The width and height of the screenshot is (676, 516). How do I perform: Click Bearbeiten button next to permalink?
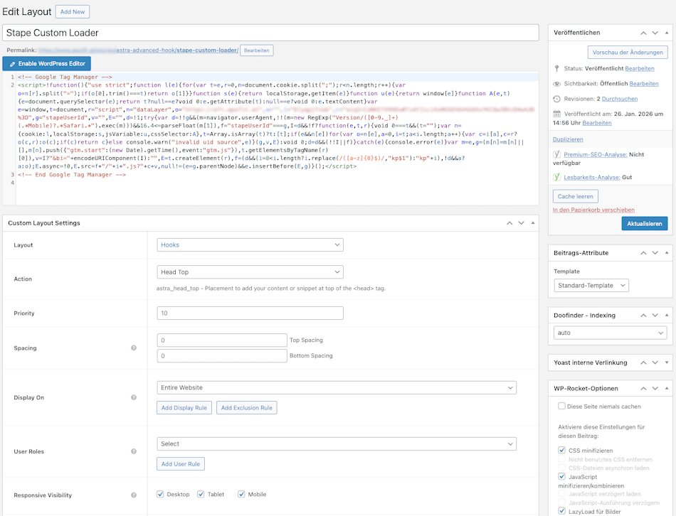click(256, 50)
